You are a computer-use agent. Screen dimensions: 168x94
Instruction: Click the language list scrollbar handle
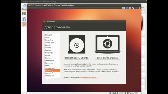click(x=60, y=56)
